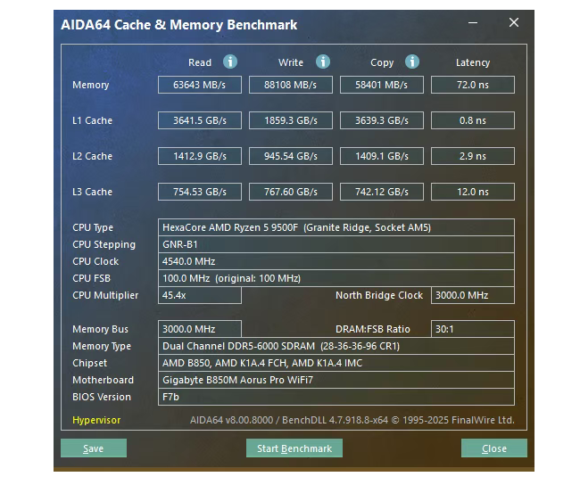
Task: Select the Memory Read result field
Action: click(200, 86)
